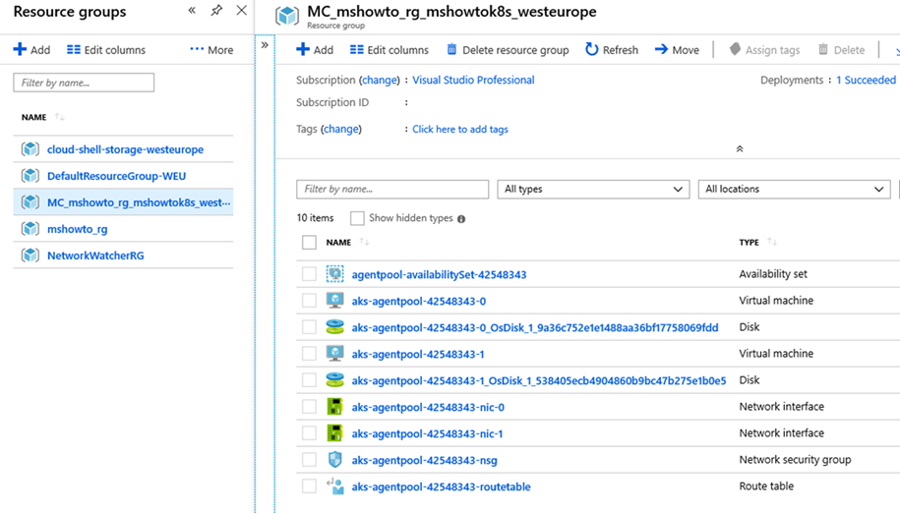900x513 pixels.
Task: Click the mshowto_rg cube icon
Action: [30, 229]
